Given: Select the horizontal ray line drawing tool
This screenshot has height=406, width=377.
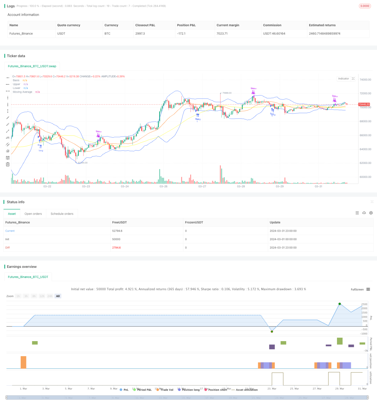Looking at the screenshot, I should point(8,84).
